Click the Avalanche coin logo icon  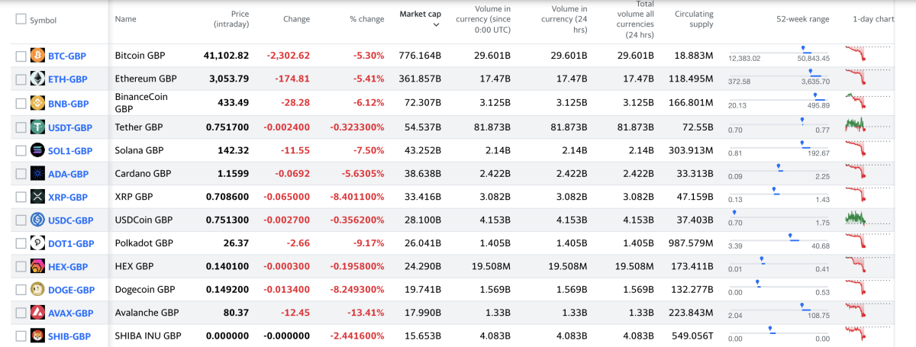coord(37,313)
